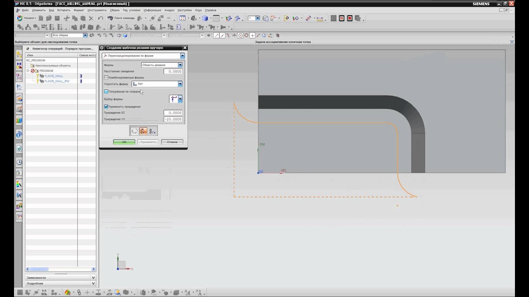Image resolution: width=529 pixels, height=297 pixels.
Task: Select the FLOOR_WALL operation
Action: coord(54,76)
